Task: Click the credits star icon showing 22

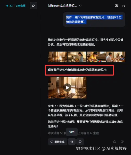Action: (7, 6)
